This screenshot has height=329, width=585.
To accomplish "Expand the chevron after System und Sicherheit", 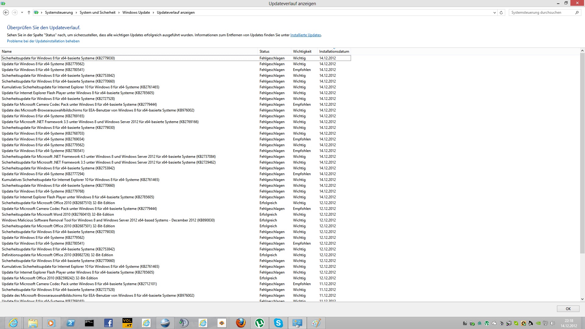I will pyautogui.click(x=119, y=12).
